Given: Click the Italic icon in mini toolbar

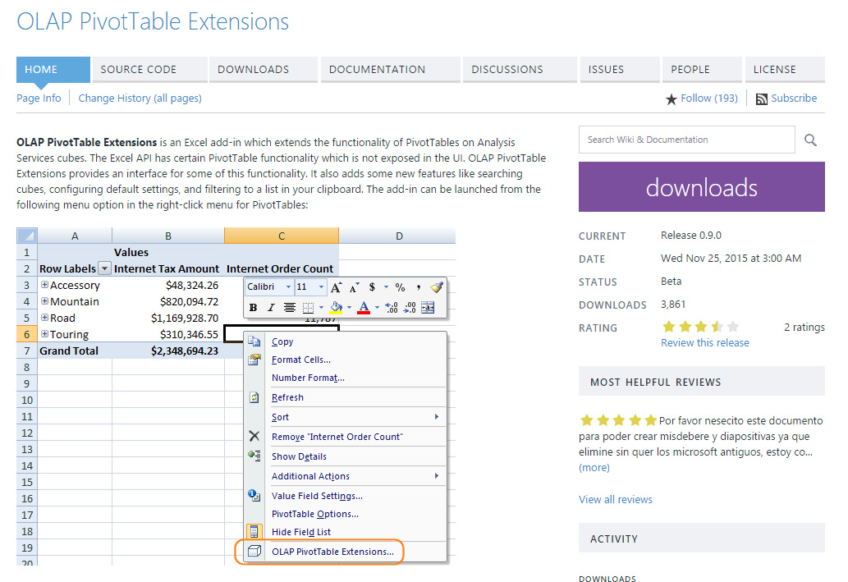Looking at the screenshot, I should pos(271,308).
